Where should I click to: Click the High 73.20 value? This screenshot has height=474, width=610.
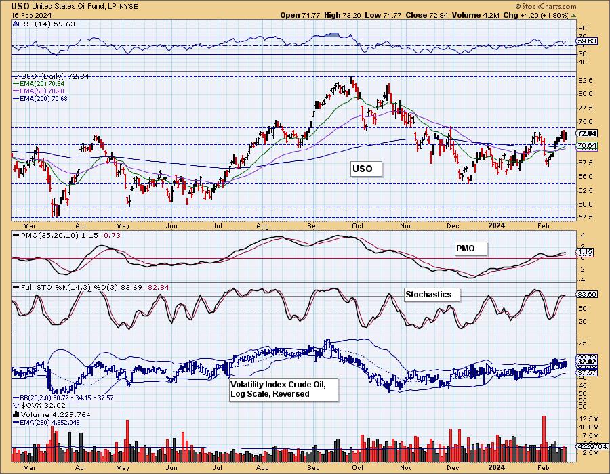[342, 15]
